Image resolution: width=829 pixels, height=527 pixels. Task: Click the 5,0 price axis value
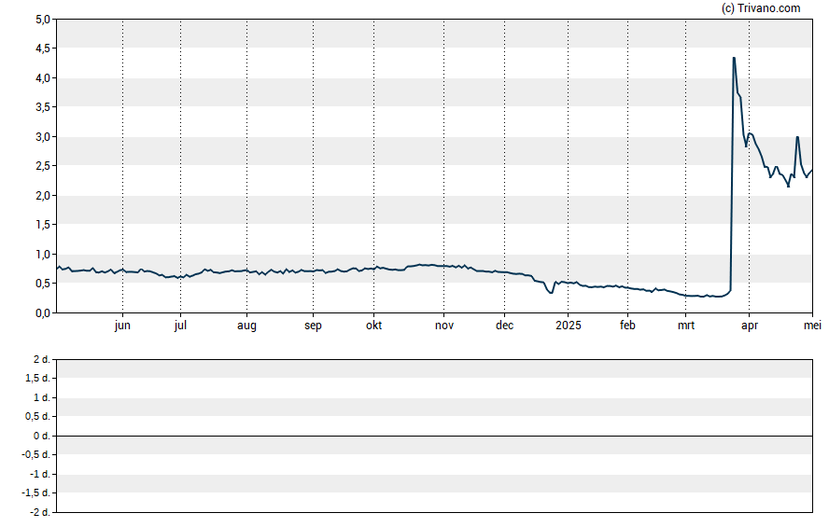click(43, 20)
